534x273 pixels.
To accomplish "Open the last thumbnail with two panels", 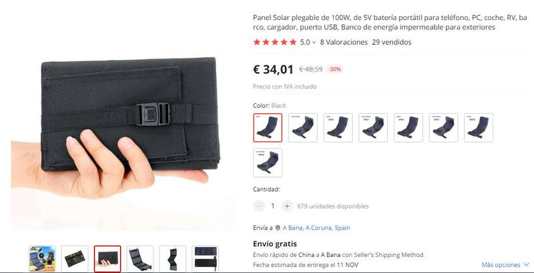I will (x=206, y=259).
